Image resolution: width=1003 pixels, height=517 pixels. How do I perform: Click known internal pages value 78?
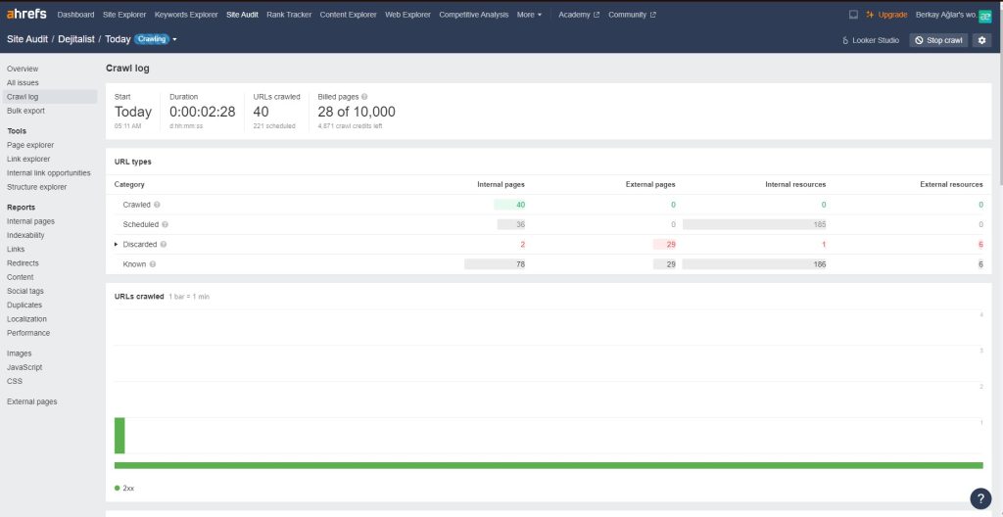[x=520, y=264]
